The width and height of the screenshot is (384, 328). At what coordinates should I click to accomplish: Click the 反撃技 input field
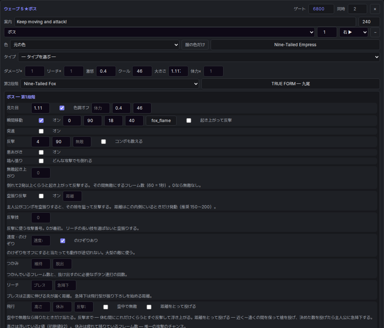[x=41, y=218]
